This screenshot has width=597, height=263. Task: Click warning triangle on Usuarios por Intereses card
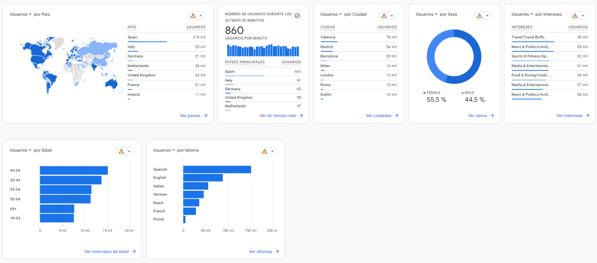[x=575, y=16]
